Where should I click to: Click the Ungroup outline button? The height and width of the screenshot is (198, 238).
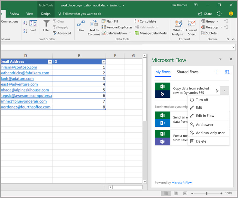209,27
